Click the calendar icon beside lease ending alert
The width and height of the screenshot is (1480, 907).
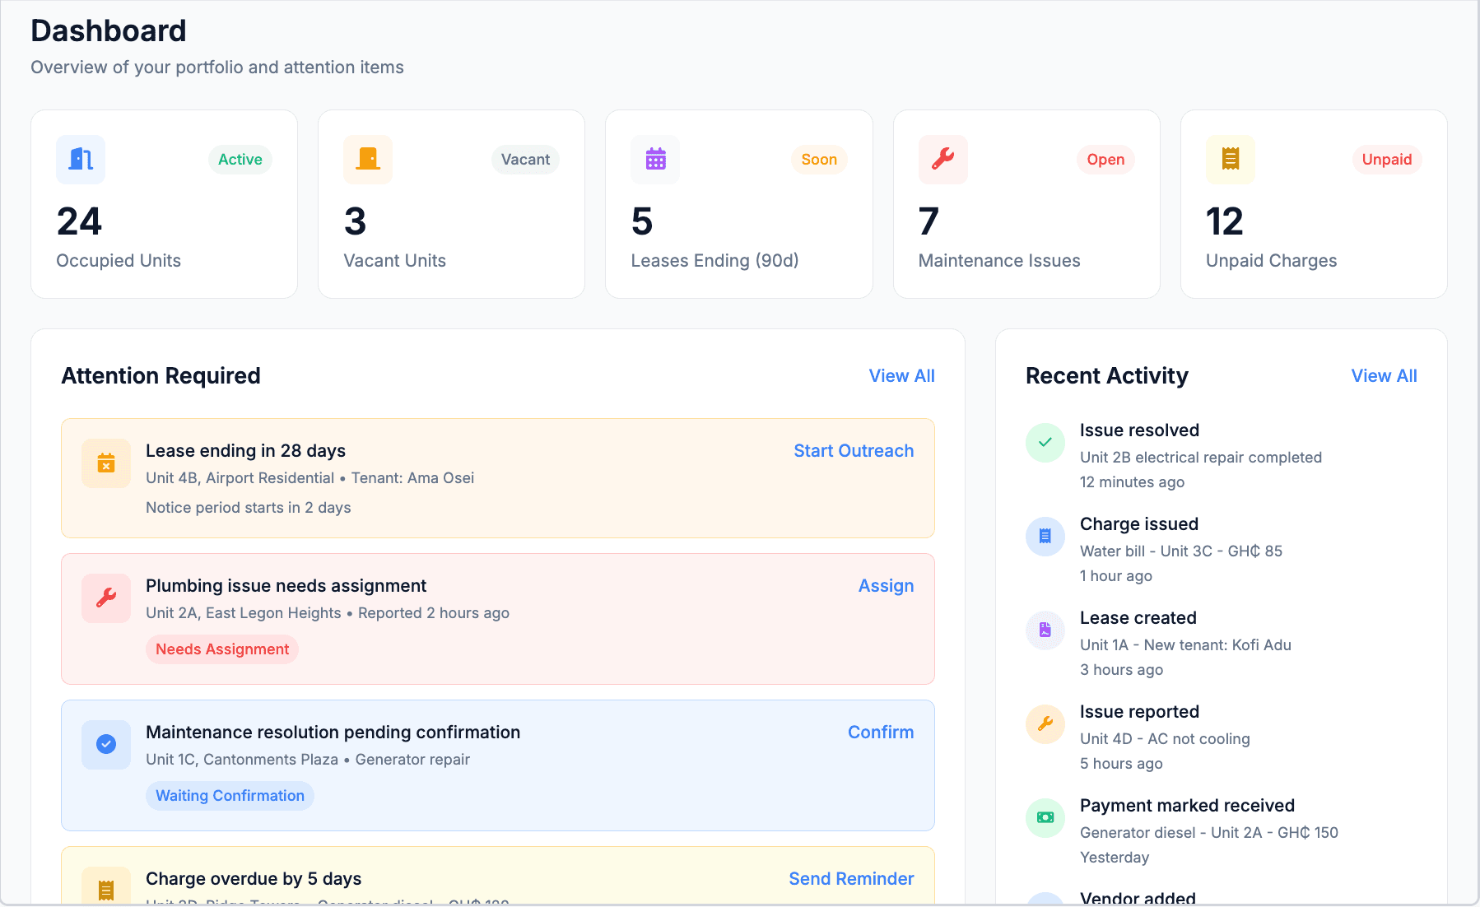106,463
